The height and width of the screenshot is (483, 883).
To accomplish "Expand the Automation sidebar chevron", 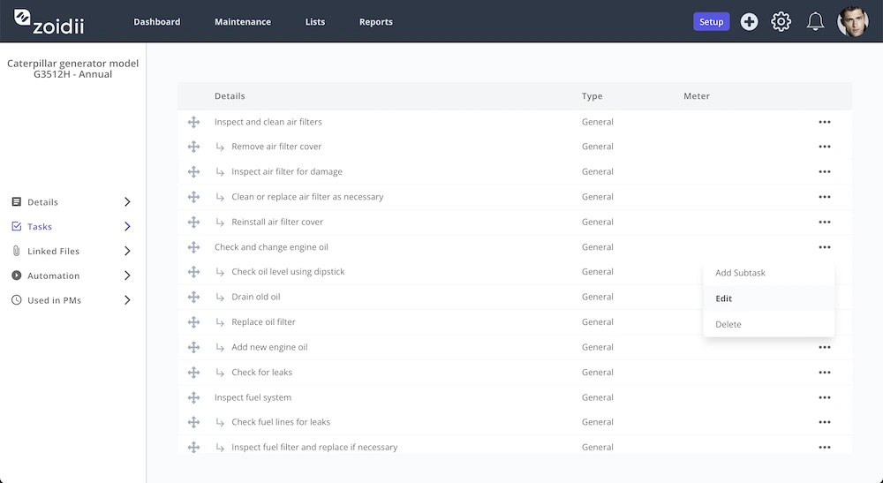I will [127, 275].
